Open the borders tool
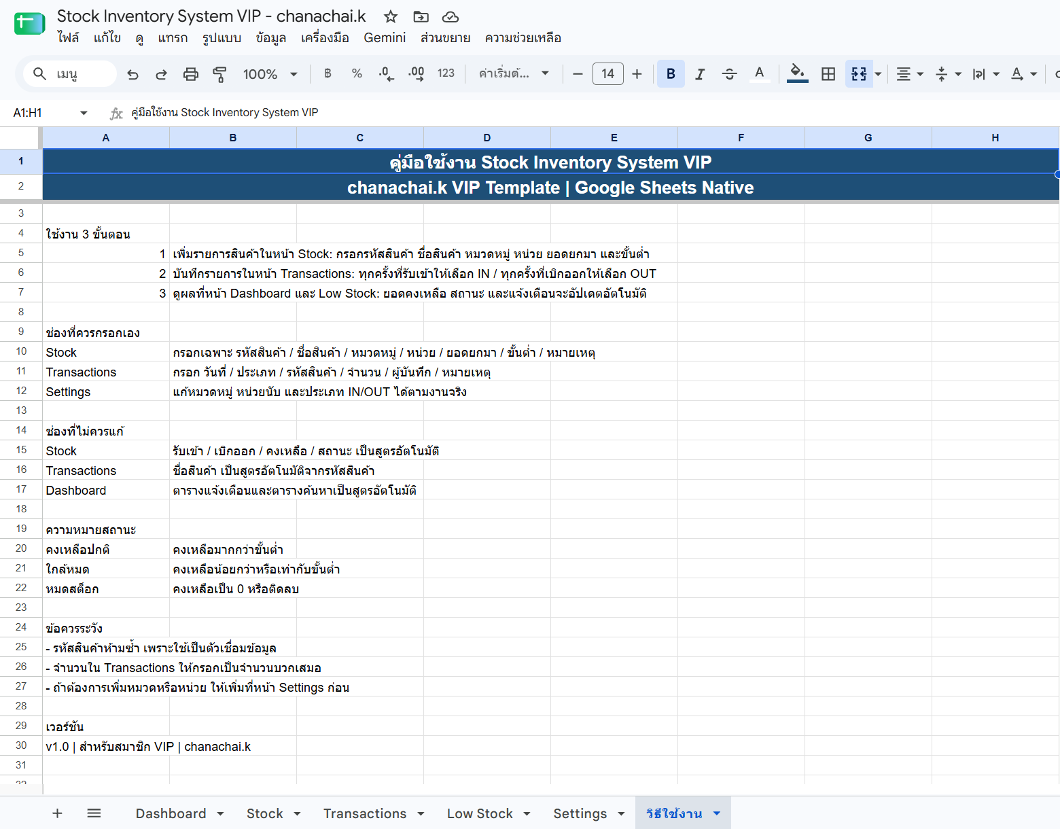 (828, 73)
